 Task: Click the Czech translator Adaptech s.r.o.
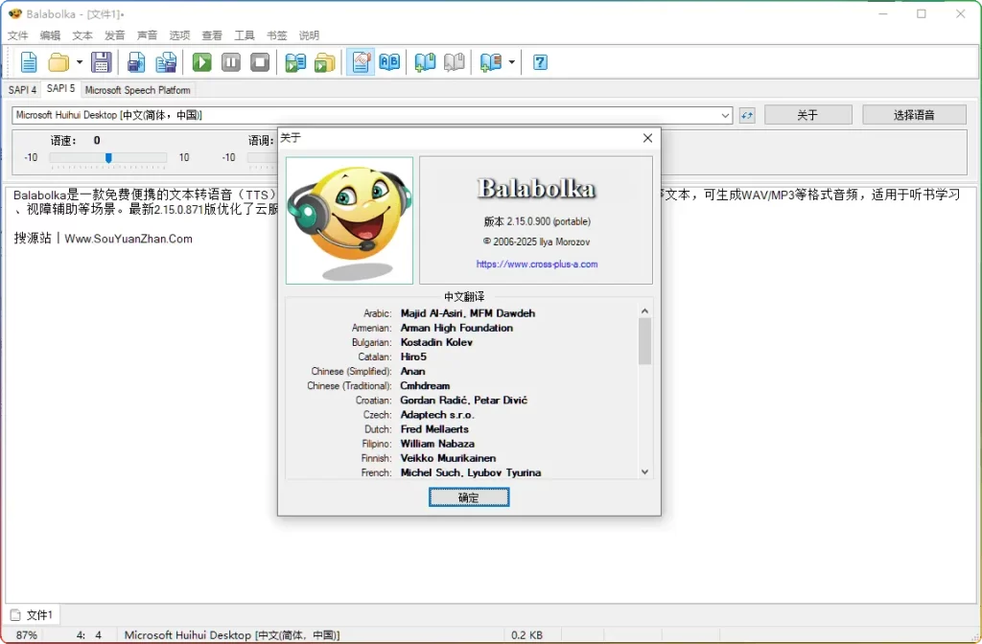click(437, 415)
